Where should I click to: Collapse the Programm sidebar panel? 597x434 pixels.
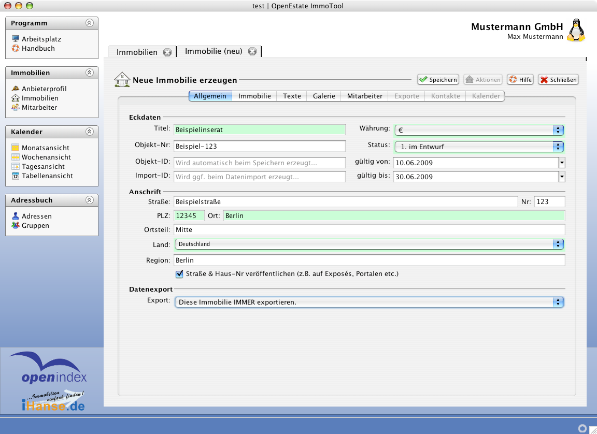tap(89, 23)
